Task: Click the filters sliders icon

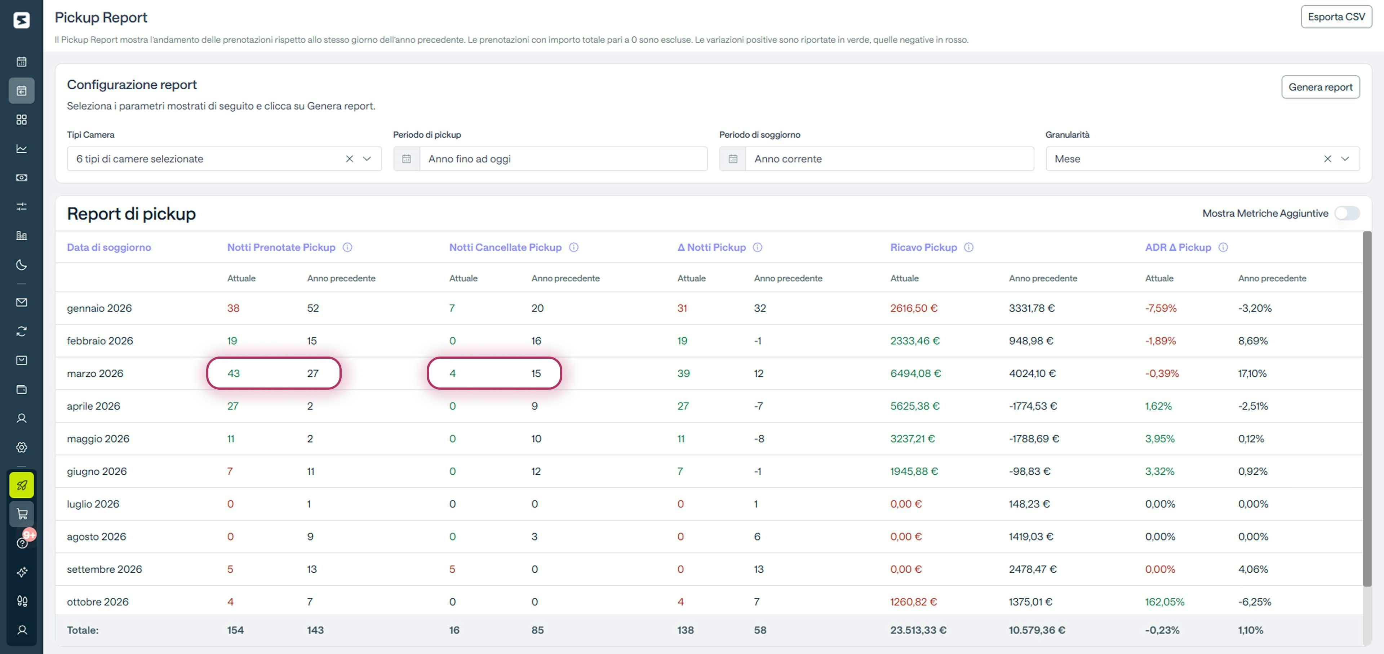Action: pos(22,207)
